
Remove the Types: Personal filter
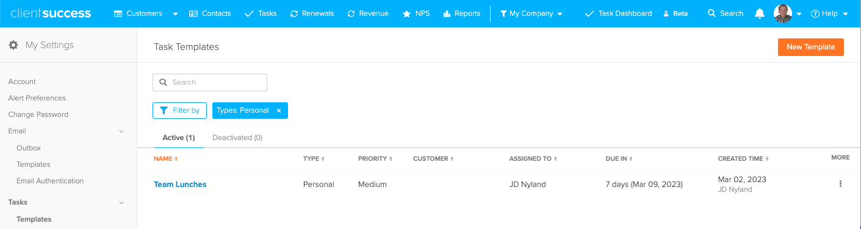click(x=279, y=111)
